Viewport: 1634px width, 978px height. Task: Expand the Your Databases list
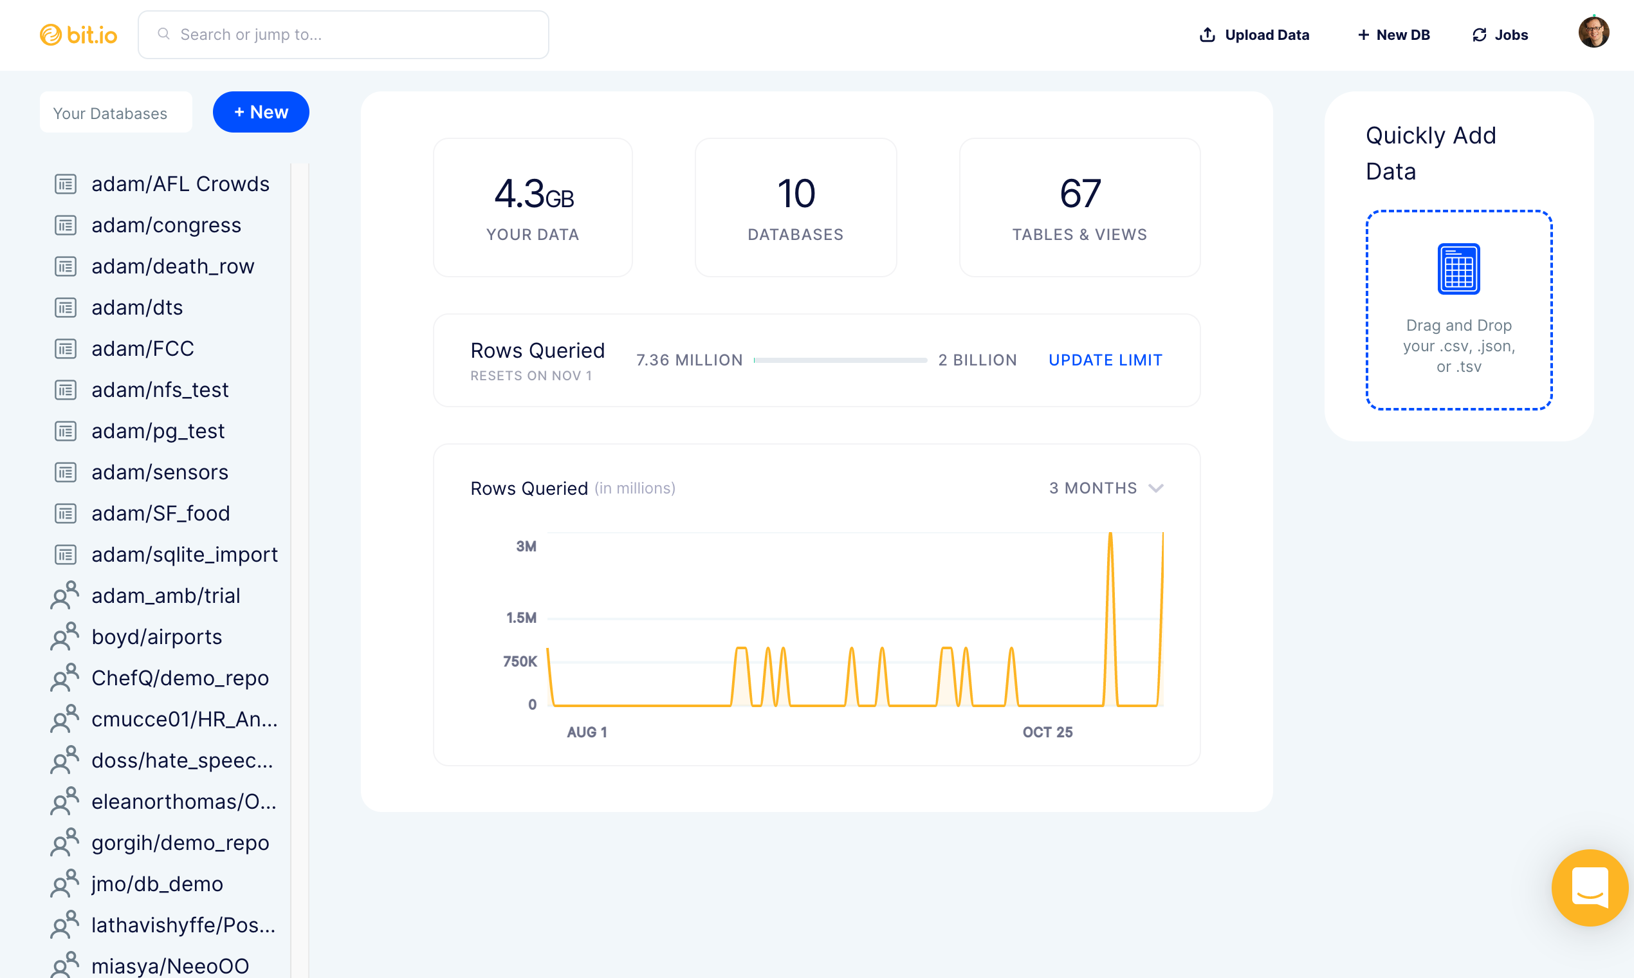point(116,113)
